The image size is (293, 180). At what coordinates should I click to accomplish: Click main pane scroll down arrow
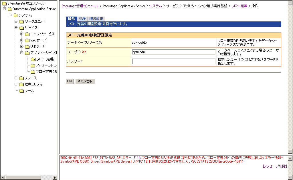pyautogui.click(x=290, y=151)
